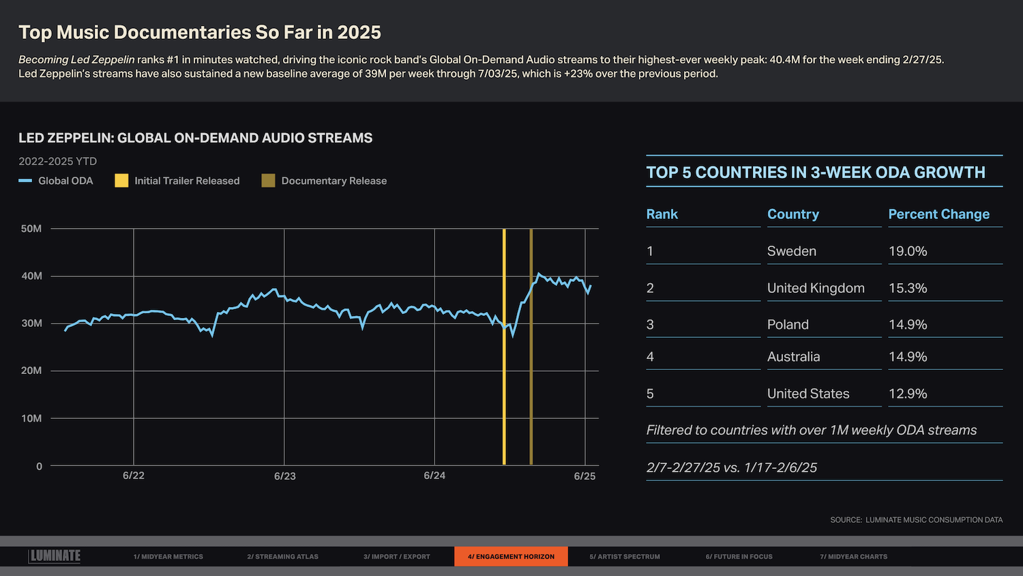Image resolution: width=1023 pixels, height=576 pixels.
Task: Click the Global ODA blue legend marker
Action: (x=25, y=181)
